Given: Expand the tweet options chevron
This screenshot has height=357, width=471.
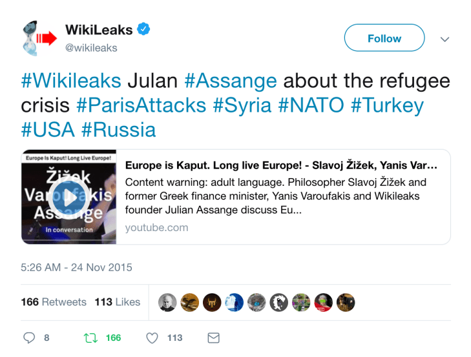Looking at the screenshot, I should (445, 39).
